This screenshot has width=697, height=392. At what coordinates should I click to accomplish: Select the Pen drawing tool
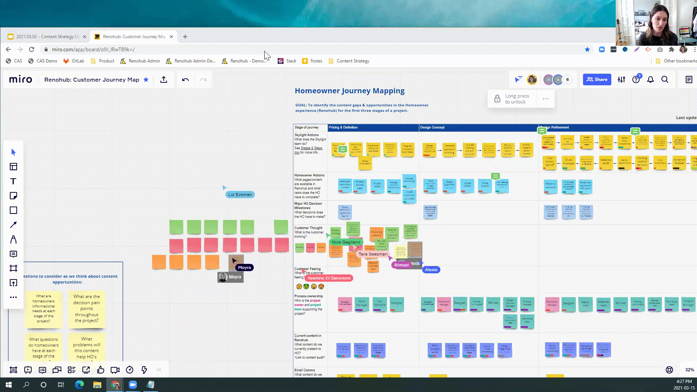tap(13, 239)
